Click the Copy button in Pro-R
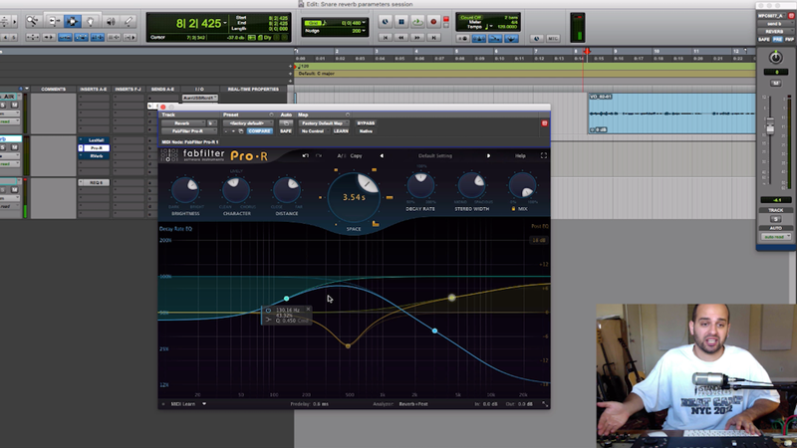Screen dimensions: 797x448 coord(356,156)
